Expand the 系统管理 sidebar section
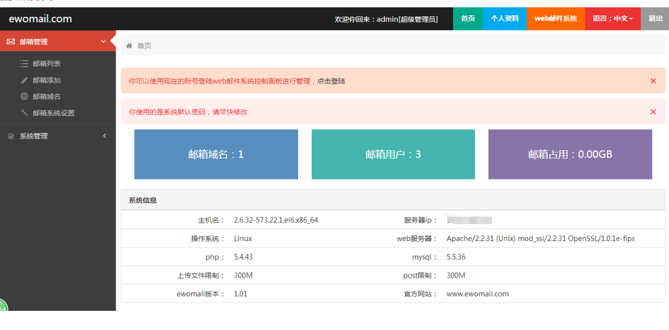669x330 pixels. (104, 136)
